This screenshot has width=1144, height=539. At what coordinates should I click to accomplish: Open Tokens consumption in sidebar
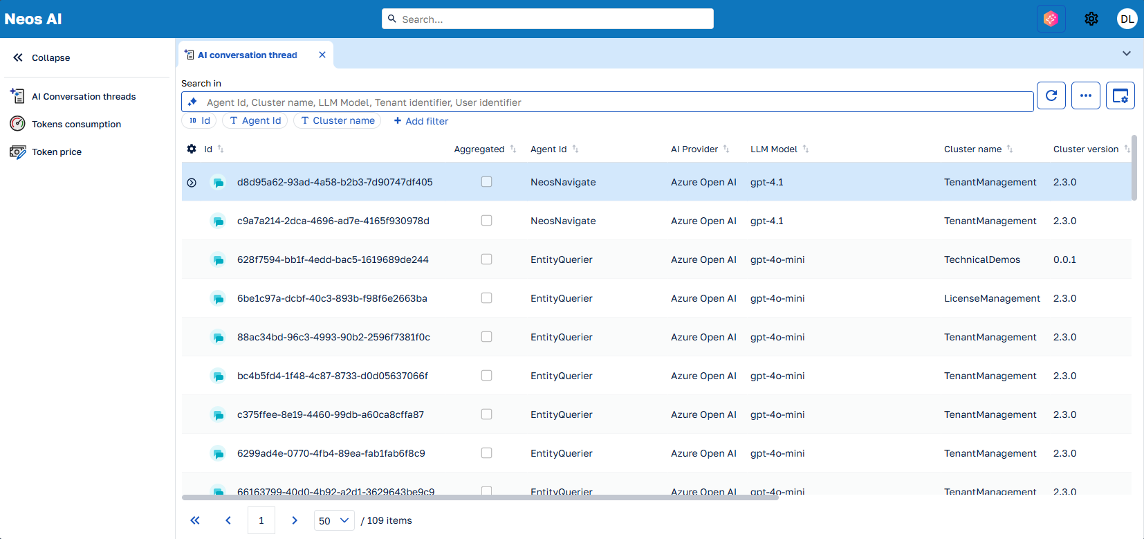(76, 125)
